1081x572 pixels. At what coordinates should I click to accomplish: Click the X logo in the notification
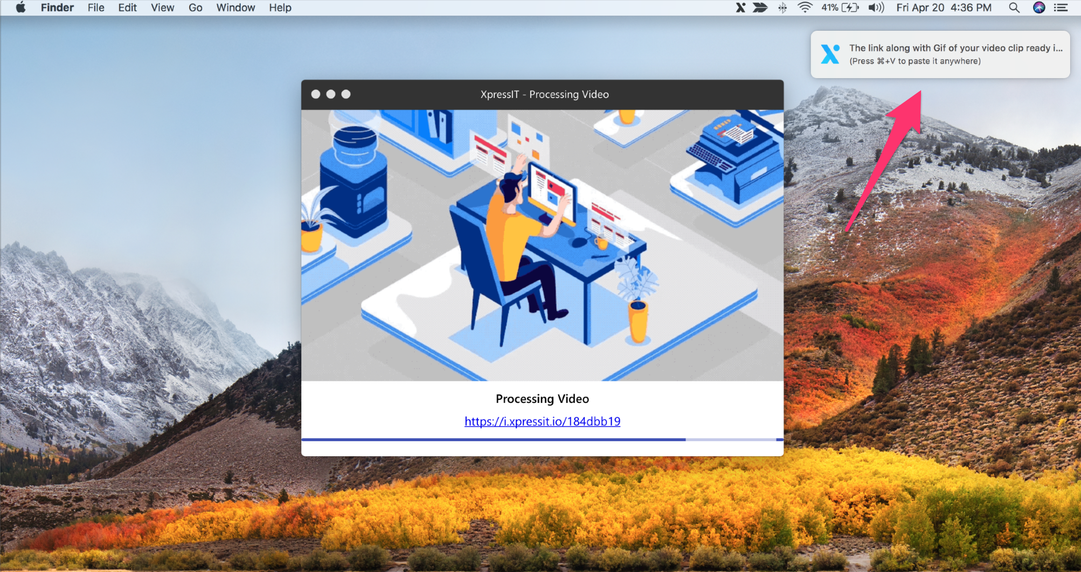(830, 54)
